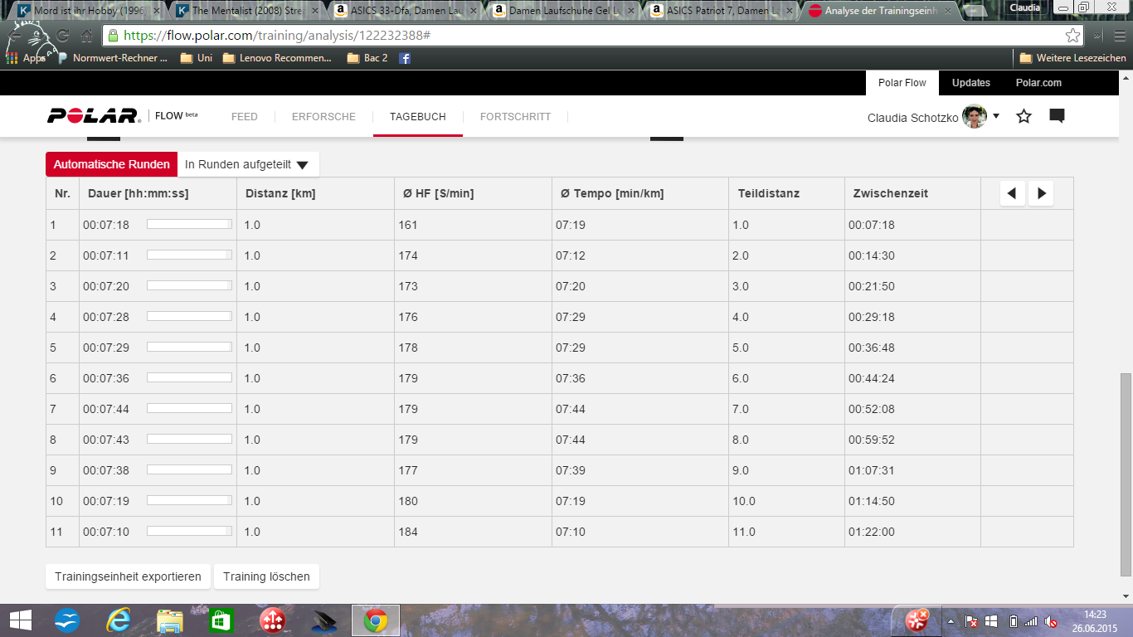Bookmark page using the address bar star
The image size is (1133, 637).
point(1072,36)
